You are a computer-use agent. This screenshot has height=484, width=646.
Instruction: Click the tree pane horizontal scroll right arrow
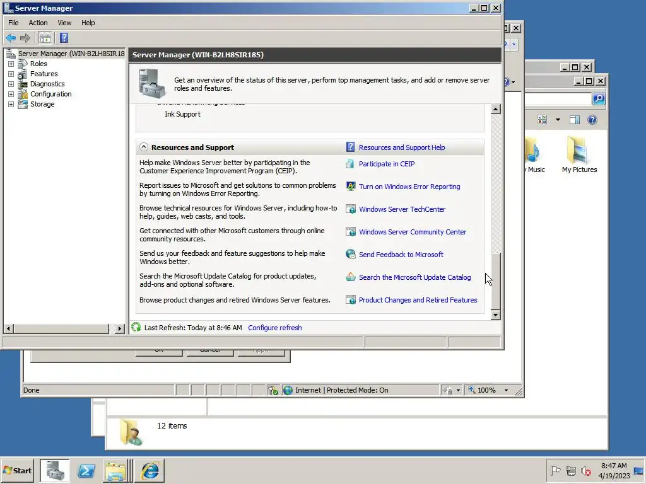point(119,328)
